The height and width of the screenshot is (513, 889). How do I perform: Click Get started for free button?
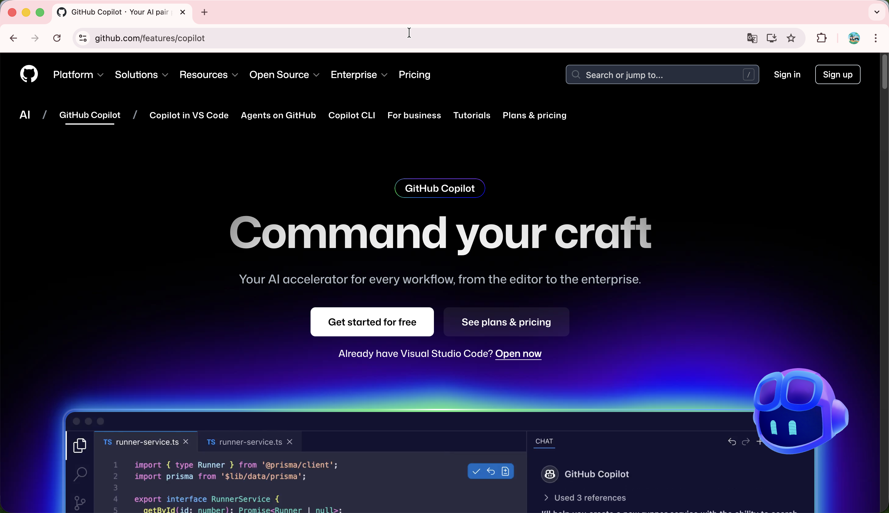pos(372,322)
